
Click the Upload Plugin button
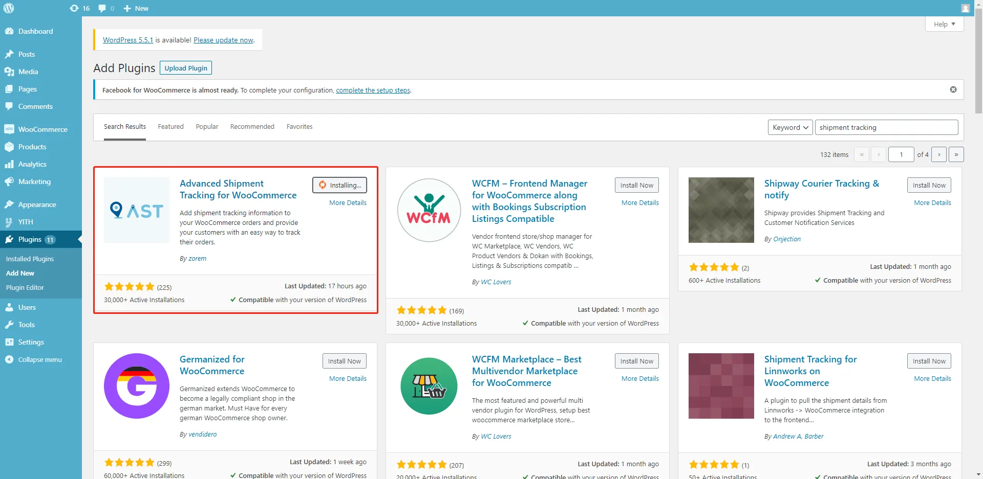186,68
